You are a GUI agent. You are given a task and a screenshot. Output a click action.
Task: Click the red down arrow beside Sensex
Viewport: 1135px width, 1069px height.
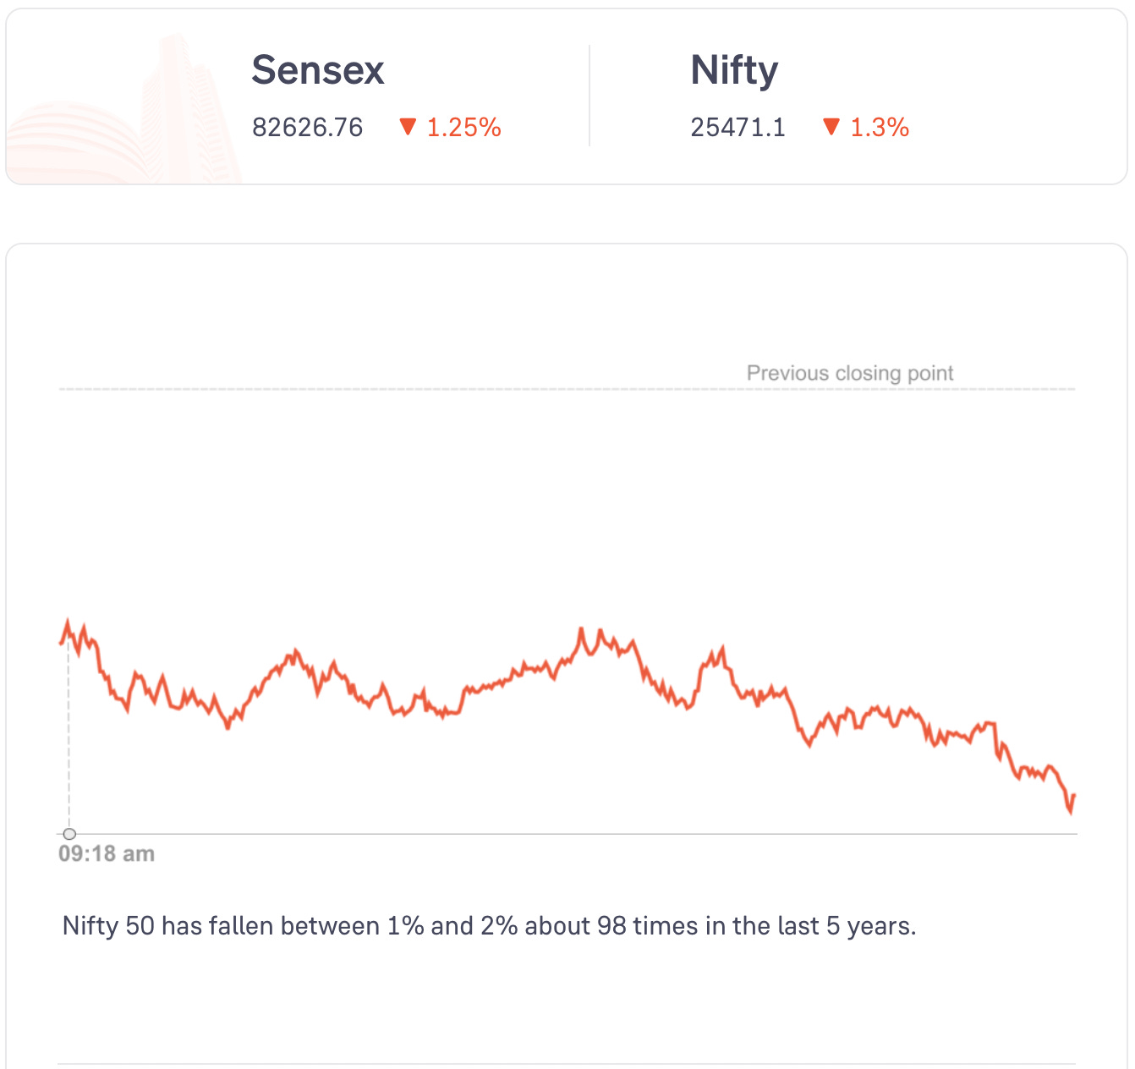[408, 127]
